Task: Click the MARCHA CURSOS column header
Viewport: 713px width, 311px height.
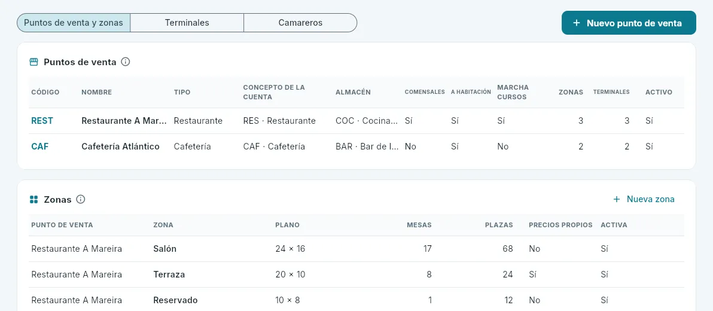Action: click(x=513, y=92)
